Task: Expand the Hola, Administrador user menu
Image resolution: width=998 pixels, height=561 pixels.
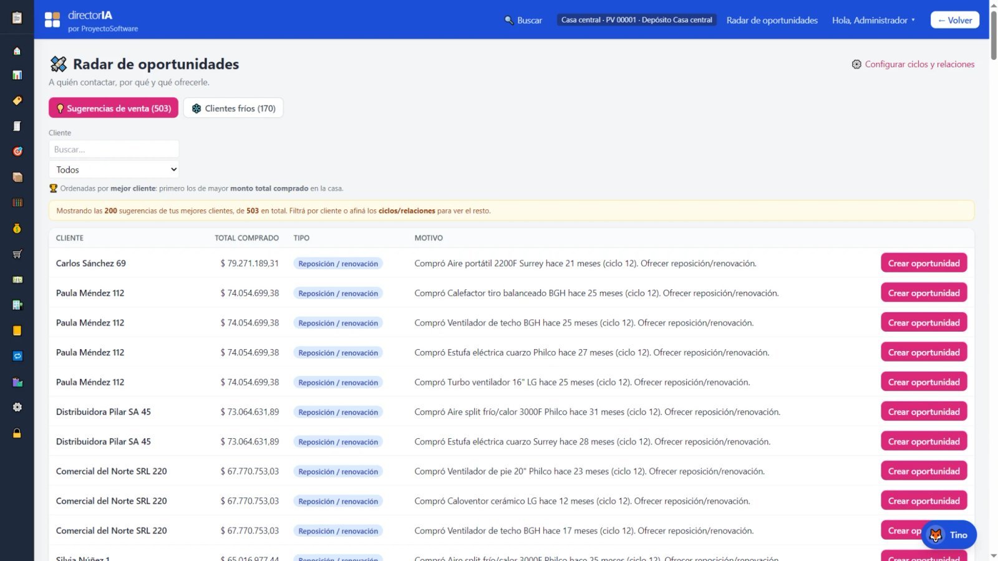Action: click(x=873, y=20)
